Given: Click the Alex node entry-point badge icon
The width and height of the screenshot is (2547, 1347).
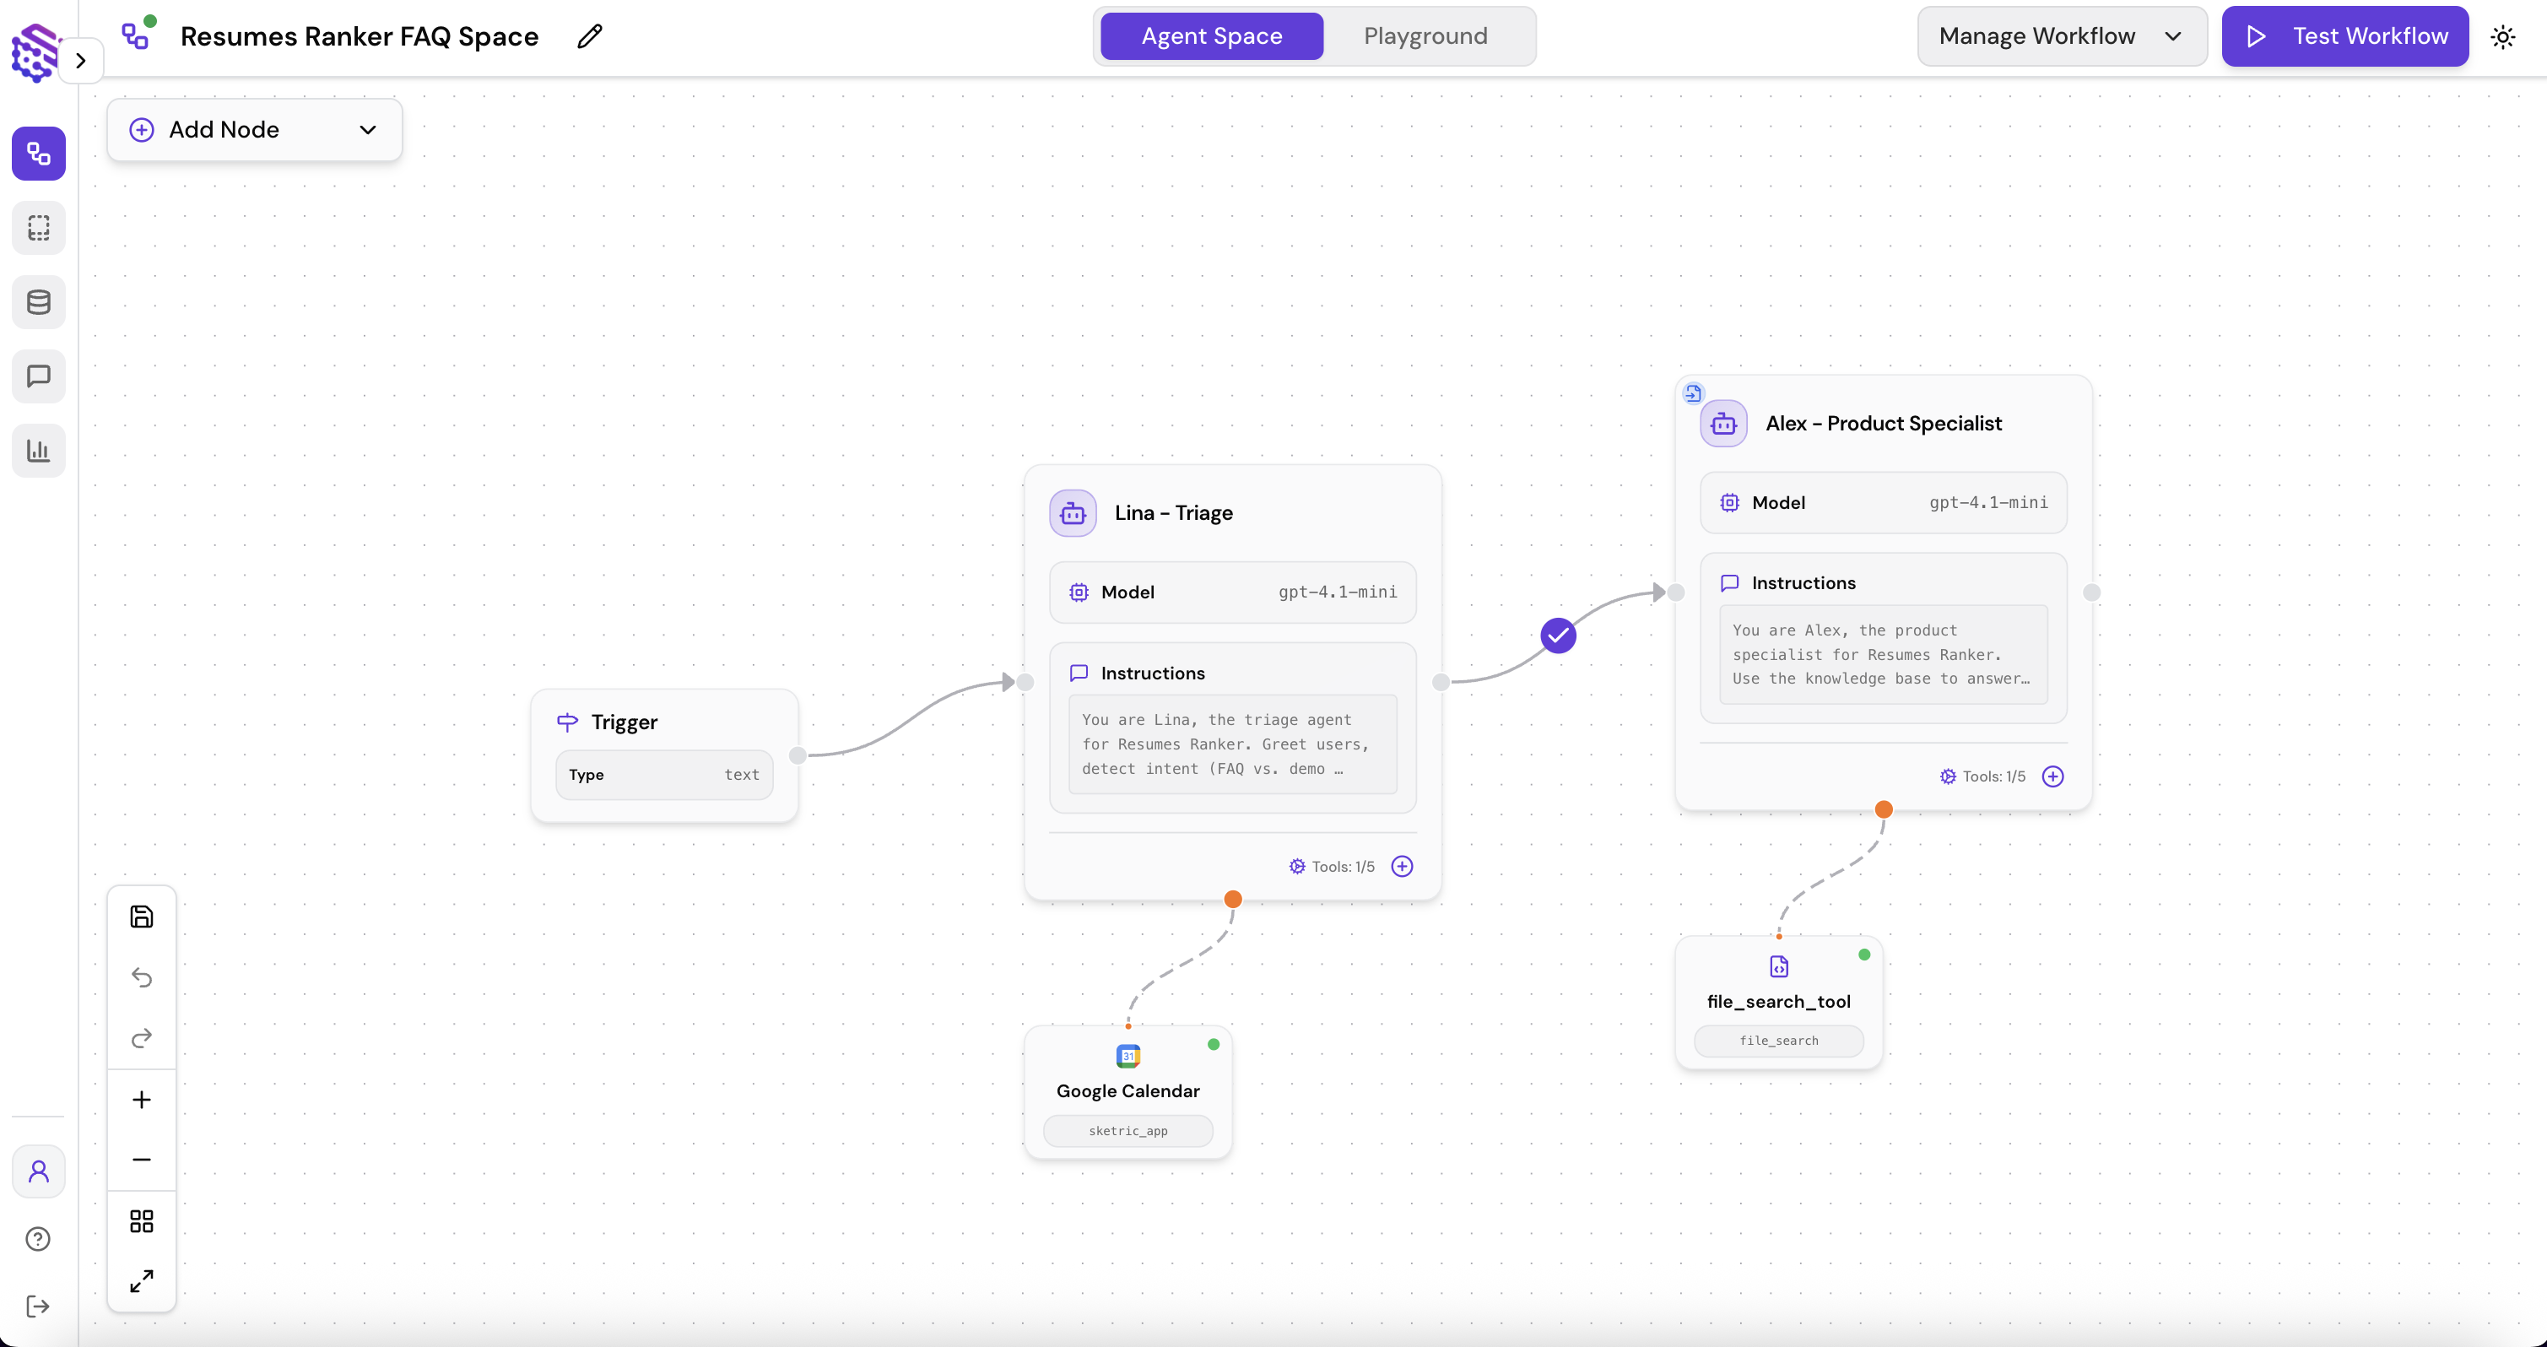Looking at the screenshot, I should pos(1693,393).
